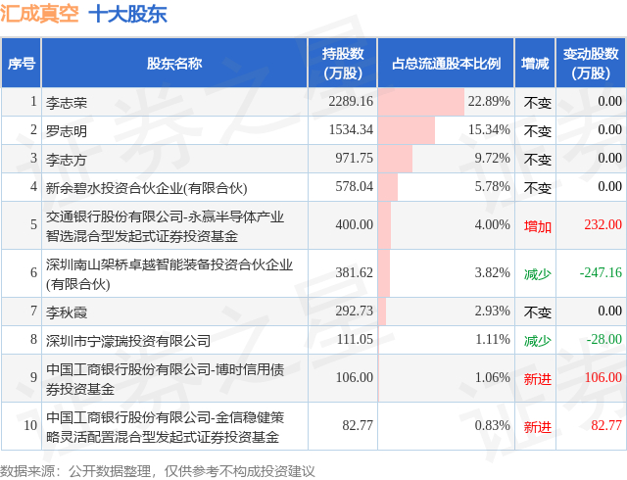Click 博时信用债券投资基金 shareholder name

pos(165,379)
